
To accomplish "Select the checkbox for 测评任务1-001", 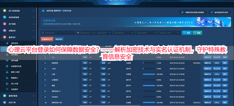I will (x=43, y=102).
